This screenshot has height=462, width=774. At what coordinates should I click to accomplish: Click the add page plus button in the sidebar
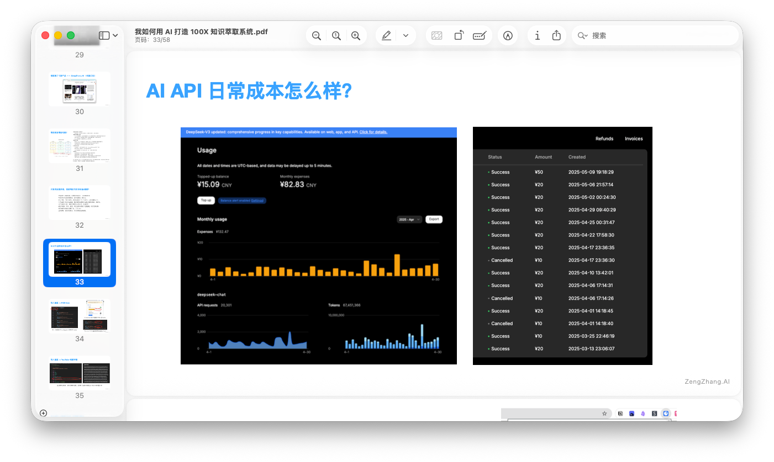(44, 413)
